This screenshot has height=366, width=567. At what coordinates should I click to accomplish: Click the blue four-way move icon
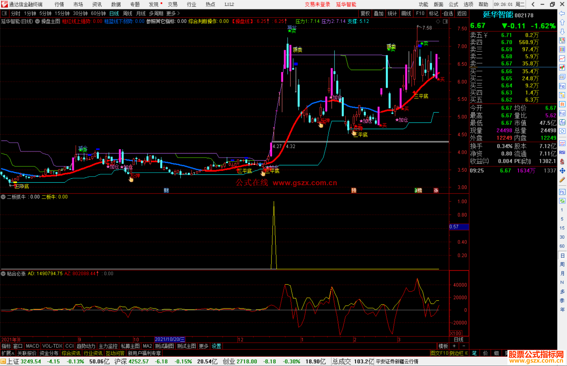(x=562, y=171)
